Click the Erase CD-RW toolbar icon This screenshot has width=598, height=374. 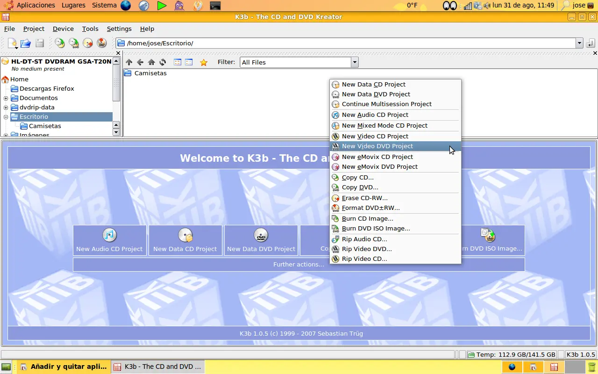pyautogui.click(x=88, y=43)
